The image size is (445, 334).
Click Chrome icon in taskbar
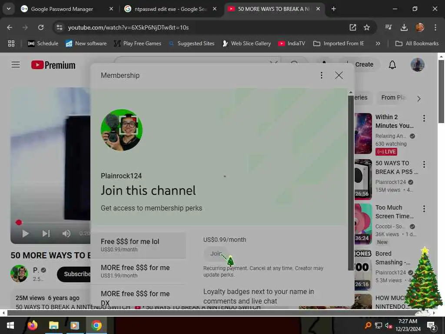[96, 325]
